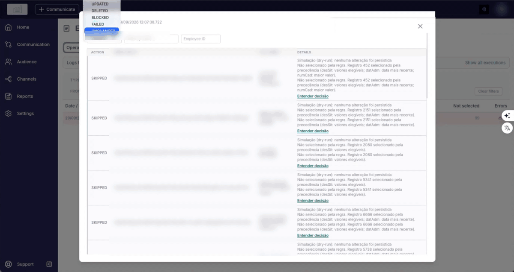The image size is (514, 272).
Task: Click the Clear filters button
Action: click(x=488, y=91)
